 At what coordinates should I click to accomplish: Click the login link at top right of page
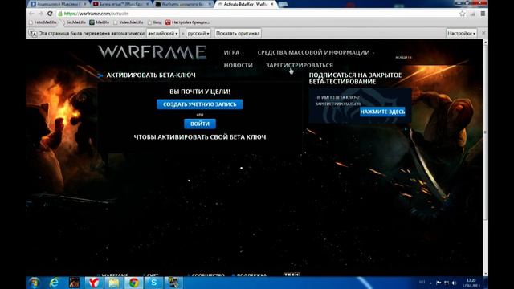coord(403,57)
